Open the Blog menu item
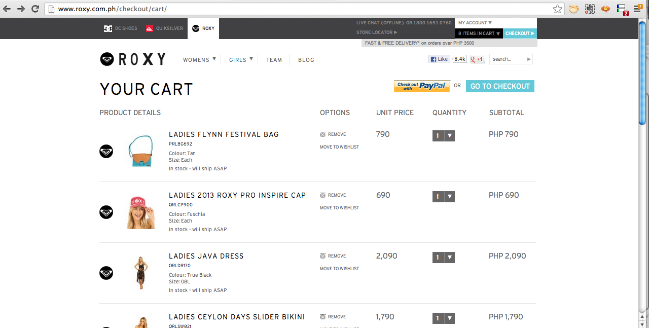This screenshot has width=649, height=328. click(x=306, y=60)
